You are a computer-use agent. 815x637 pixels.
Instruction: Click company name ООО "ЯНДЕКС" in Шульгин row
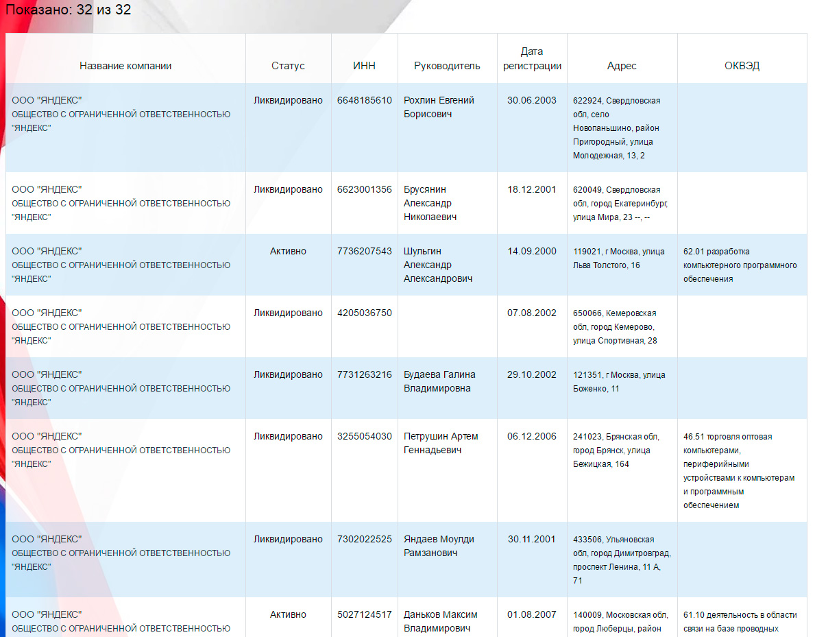47,251
